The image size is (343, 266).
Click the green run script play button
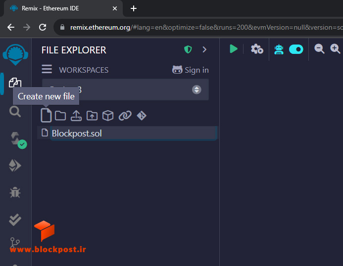(x=234, y=49)
